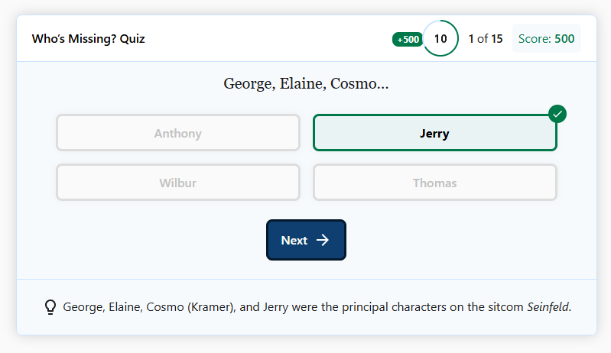Click the "George, Elaine, Cosmo…" question text

tap(306, 83)
